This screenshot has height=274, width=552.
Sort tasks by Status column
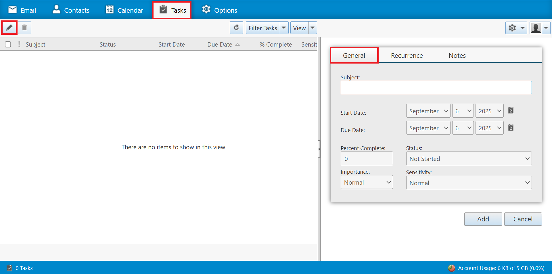click(108, 44)
